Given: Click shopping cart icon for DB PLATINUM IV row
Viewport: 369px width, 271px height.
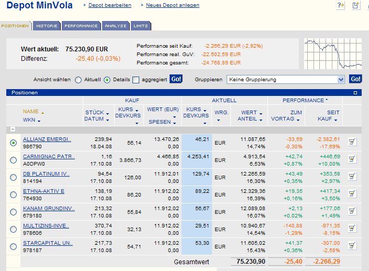Looking at the screenshot, I should 352,177.
